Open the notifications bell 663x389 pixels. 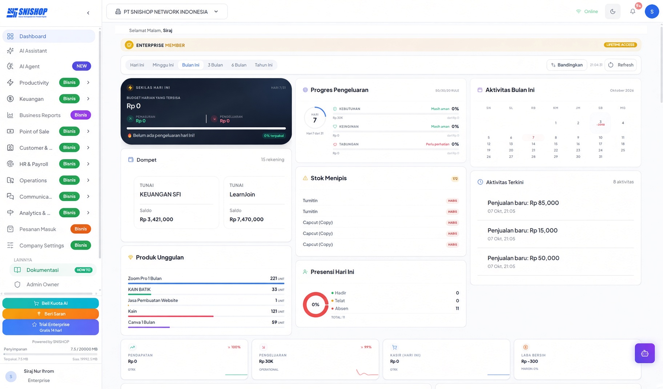point(633,12)
